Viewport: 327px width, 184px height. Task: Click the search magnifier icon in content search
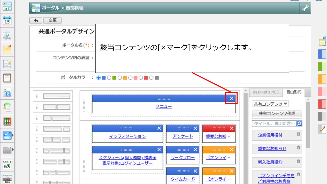tap(299, 124)
